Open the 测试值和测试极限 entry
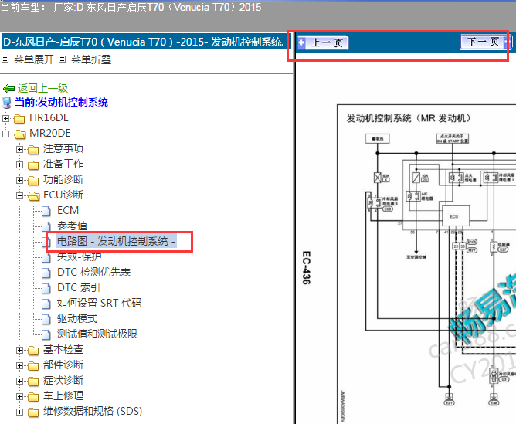Viewport: 516px width, 424px height. (x=97, y=334)
